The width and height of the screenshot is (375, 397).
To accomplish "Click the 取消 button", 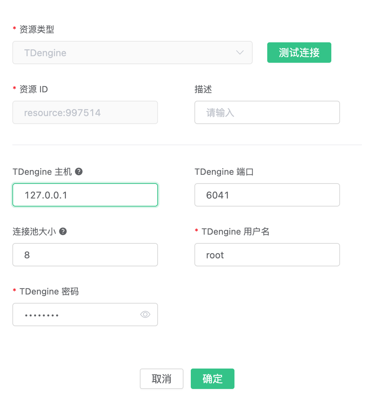I will [162, 379].
